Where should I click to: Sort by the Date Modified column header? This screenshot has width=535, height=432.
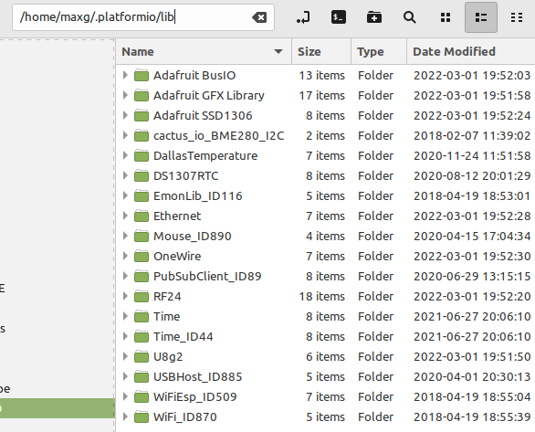click(x=471, y=51)
